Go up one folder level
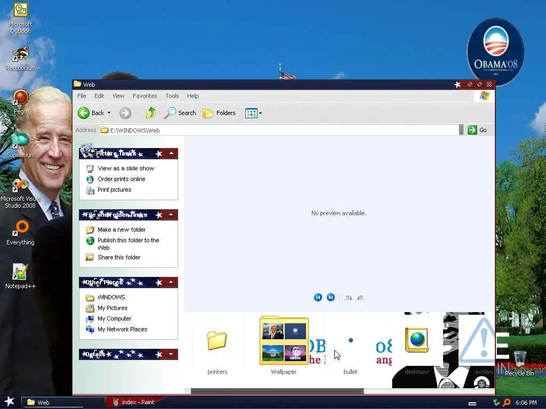This screenshot has width=546, height=409. [x=151, y=113]
